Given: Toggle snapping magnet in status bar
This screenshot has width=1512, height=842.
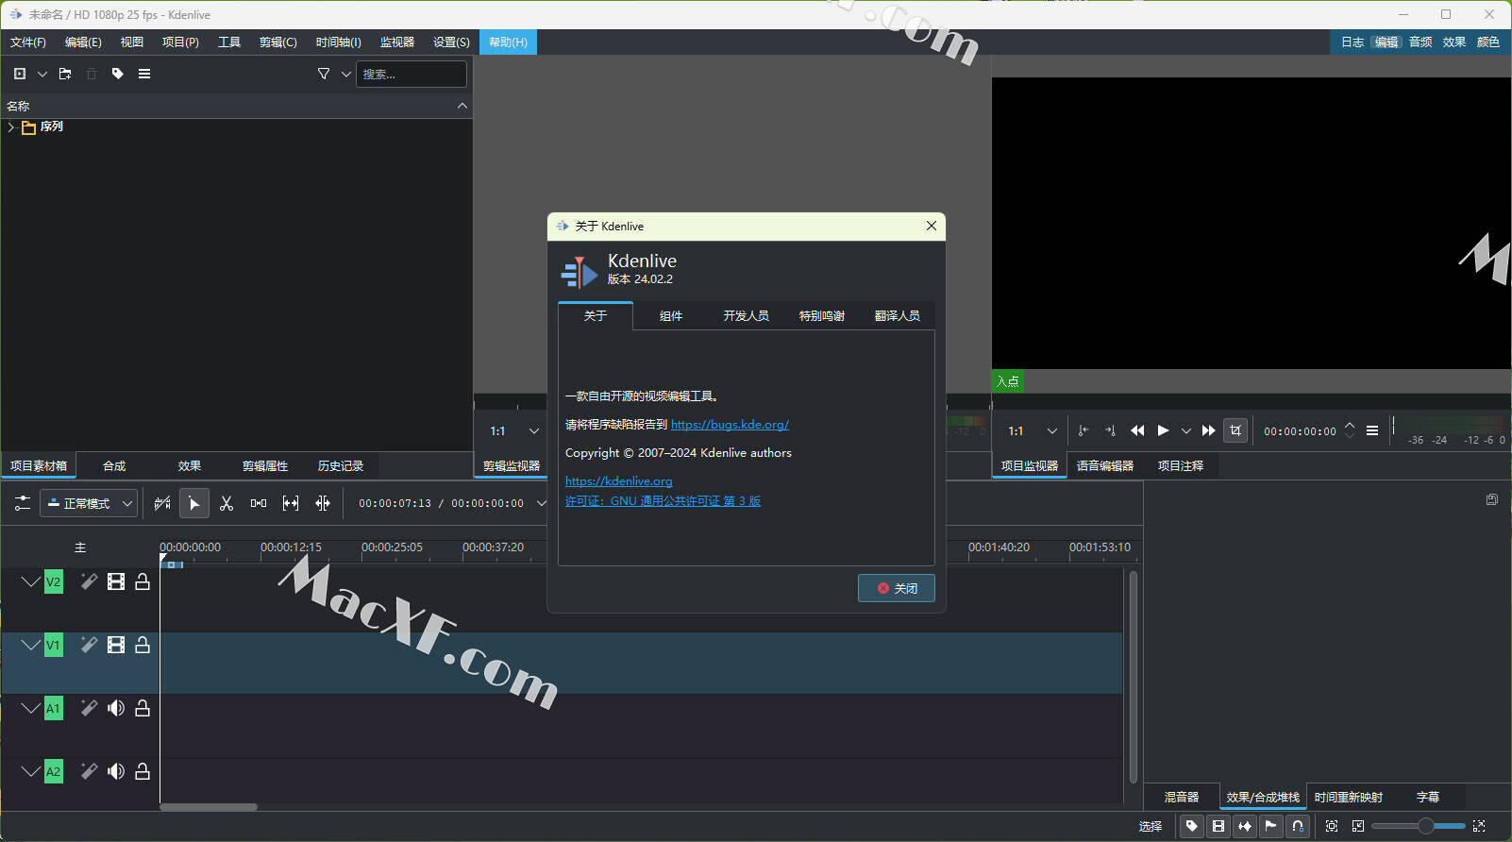Looking at the screenshot, I should [1298, 826].
